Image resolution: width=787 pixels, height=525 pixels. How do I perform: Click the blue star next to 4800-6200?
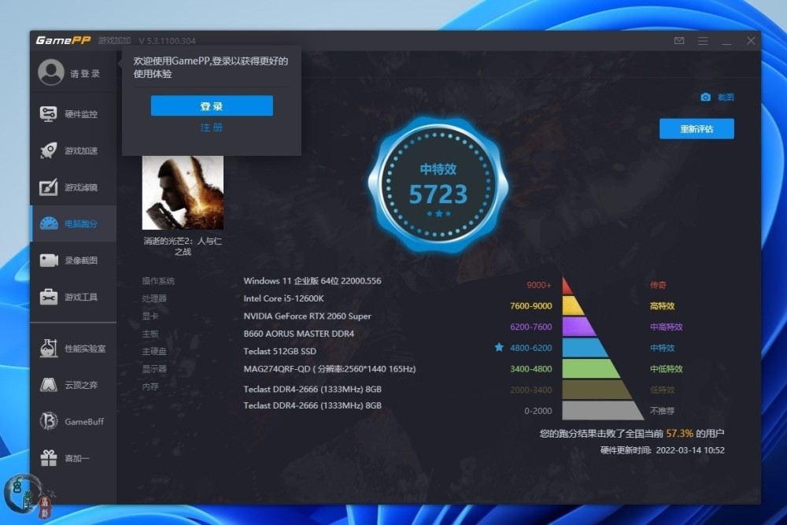click(499, 347)
